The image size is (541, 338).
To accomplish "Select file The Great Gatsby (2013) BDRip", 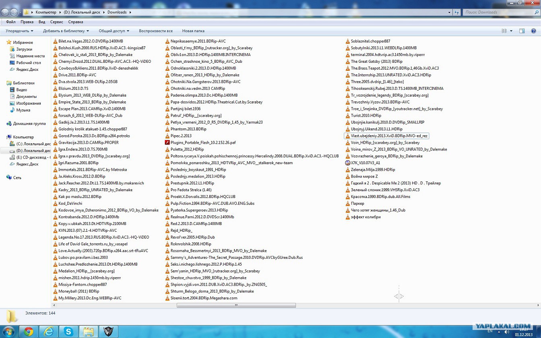I will 376,62.
